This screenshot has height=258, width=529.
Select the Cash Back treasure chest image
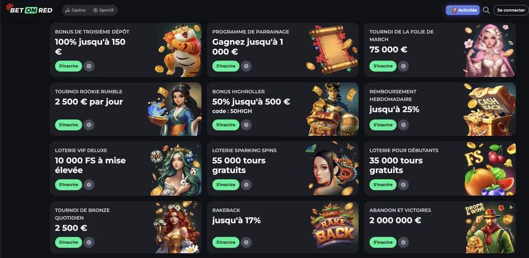tap(489, 109)
